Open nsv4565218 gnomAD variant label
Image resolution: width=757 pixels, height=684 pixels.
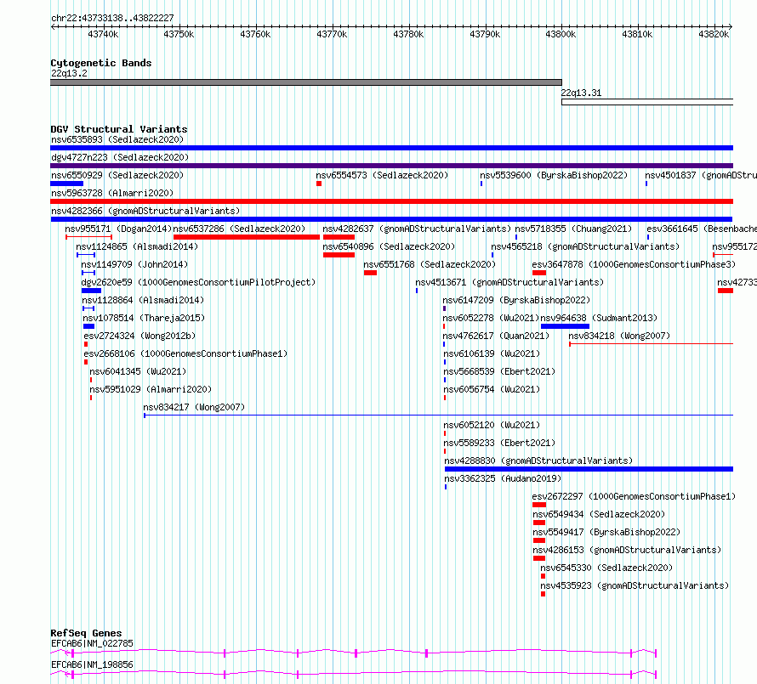(585, 247)
